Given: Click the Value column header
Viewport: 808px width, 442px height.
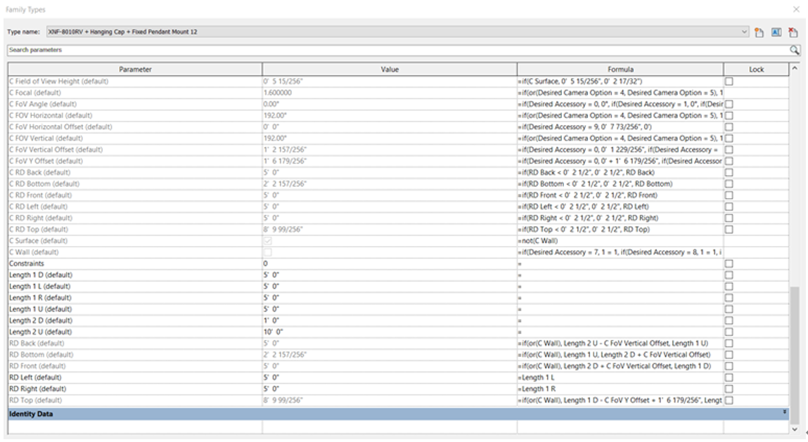Looking at the screenshot, I should pyautogui.click(x=390, y=70).
